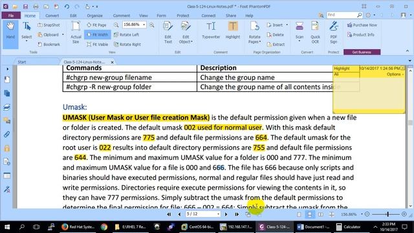Toggle Fit Width view
The height and width of the screenshot is (233, 414).
(98, 34)
